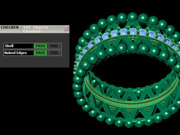Select PASS in the Naked Edges row
Image resolution: width=180 pixels, height=135 pixels.
pos(40,53)
